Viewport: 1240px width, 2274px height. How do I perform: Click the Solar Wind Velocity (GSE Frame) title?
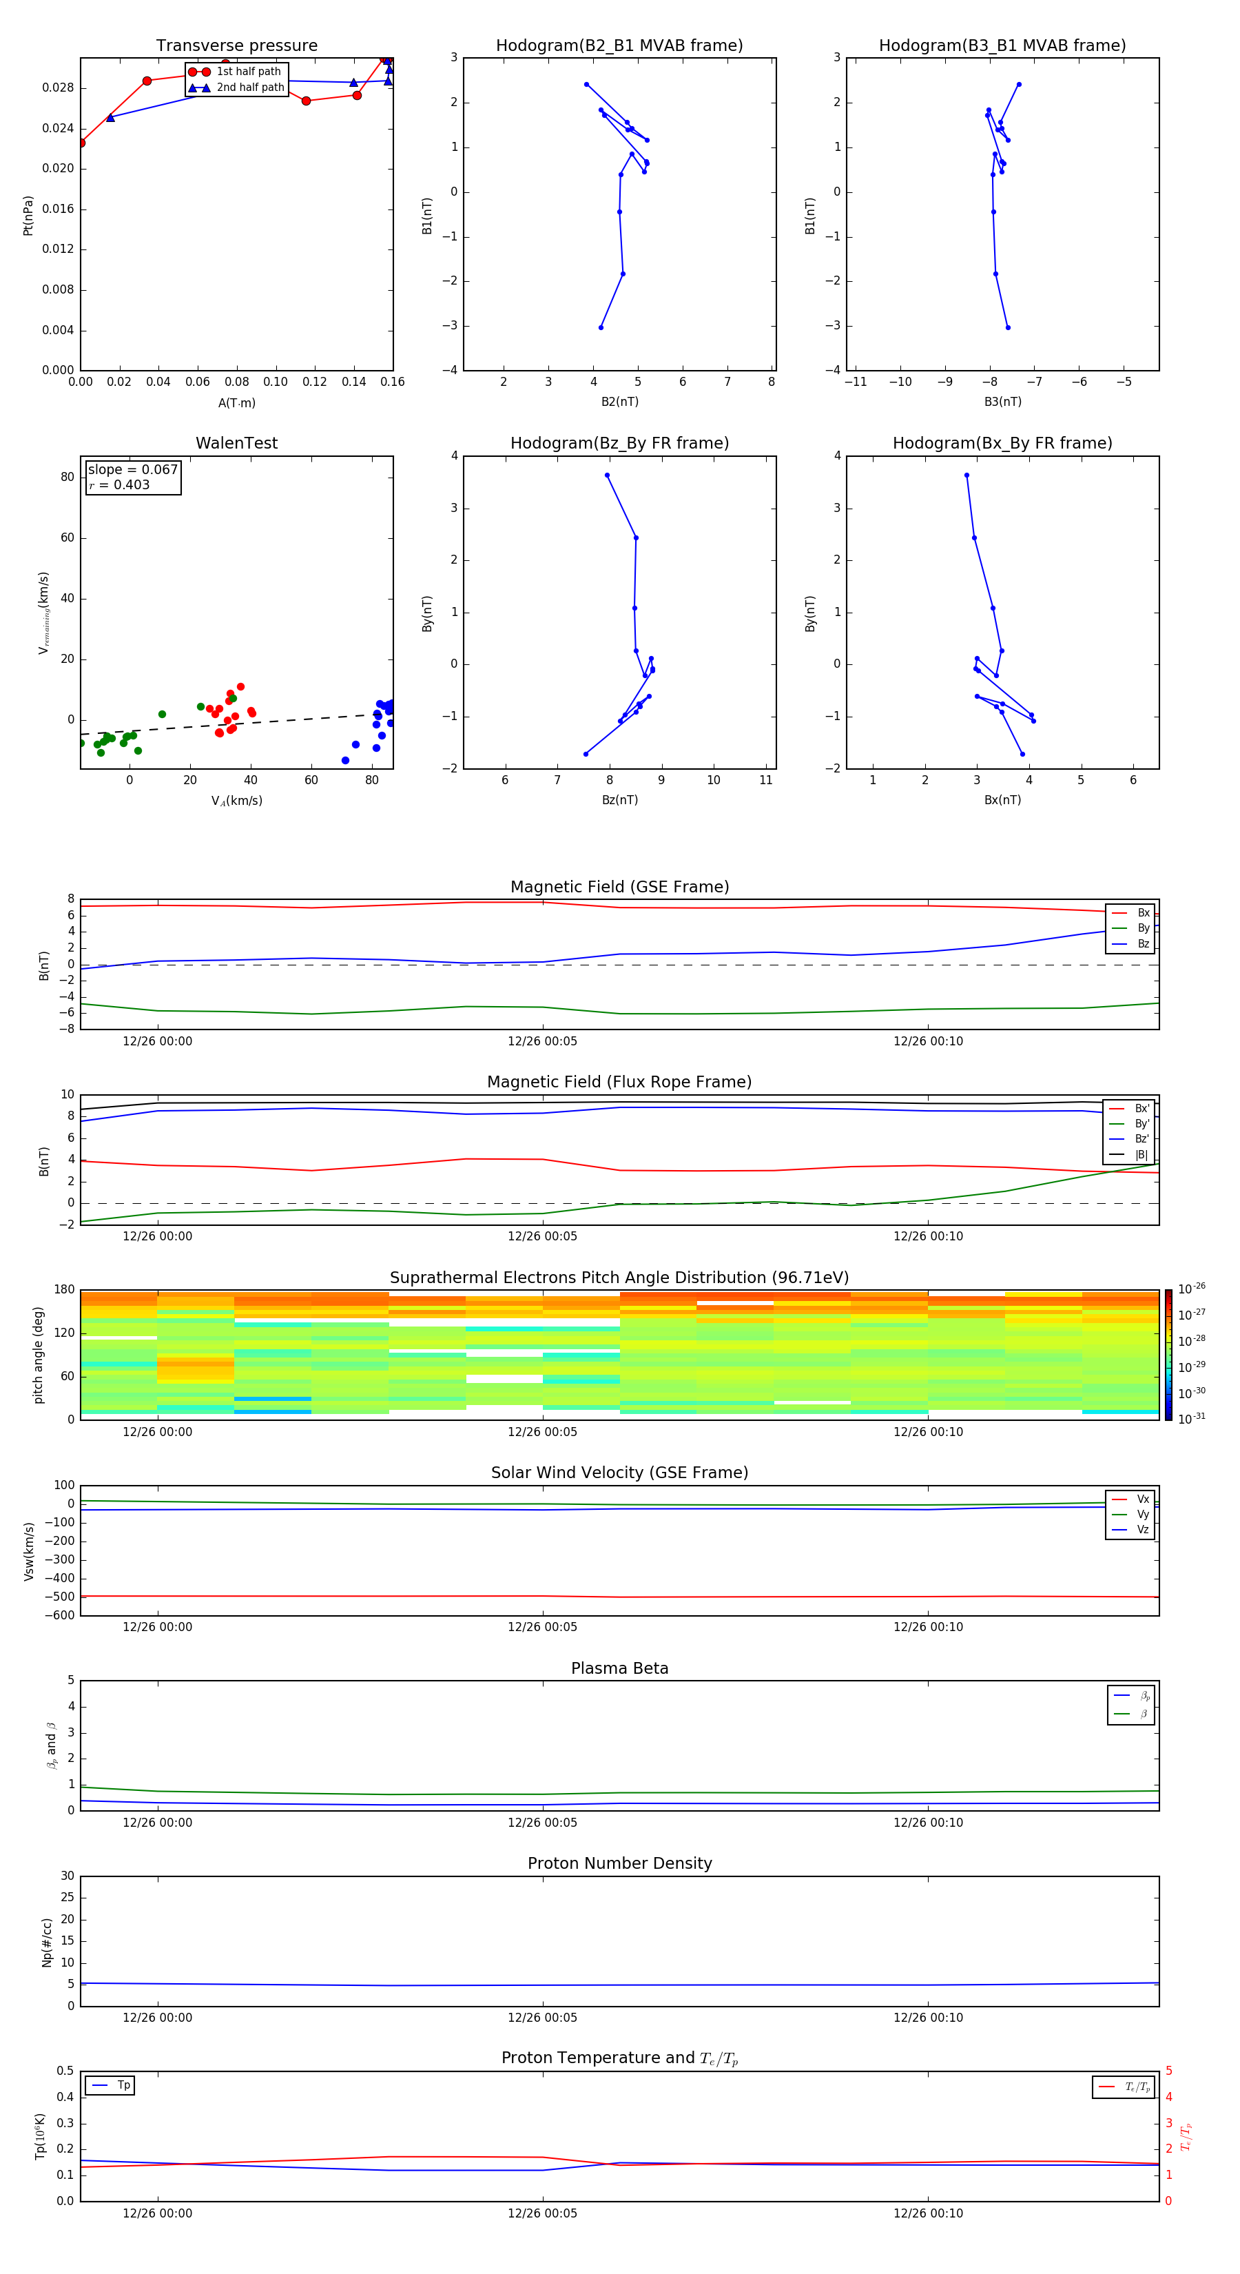(x=619, y=1473)
